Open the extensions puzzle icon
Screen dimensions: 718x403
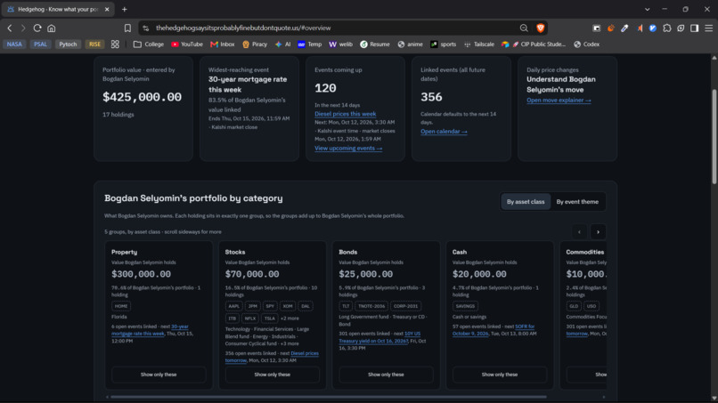click(x=666, y=28)
